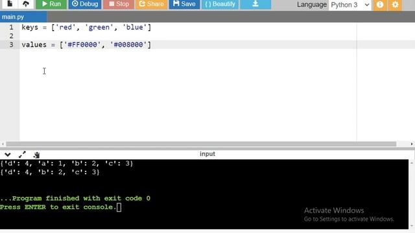Save the code with Save button
The height and width of the screenshot is (233, 415).
click(184, 4)
